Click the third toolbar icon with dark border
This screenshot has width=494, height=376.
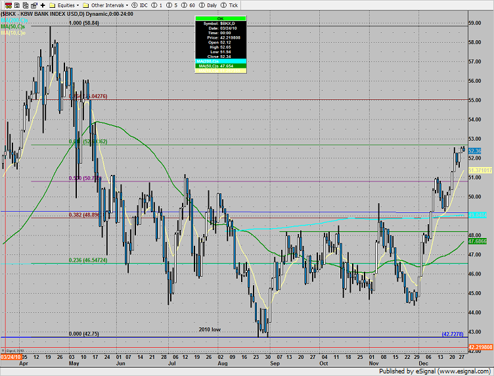tap(26, 5)
